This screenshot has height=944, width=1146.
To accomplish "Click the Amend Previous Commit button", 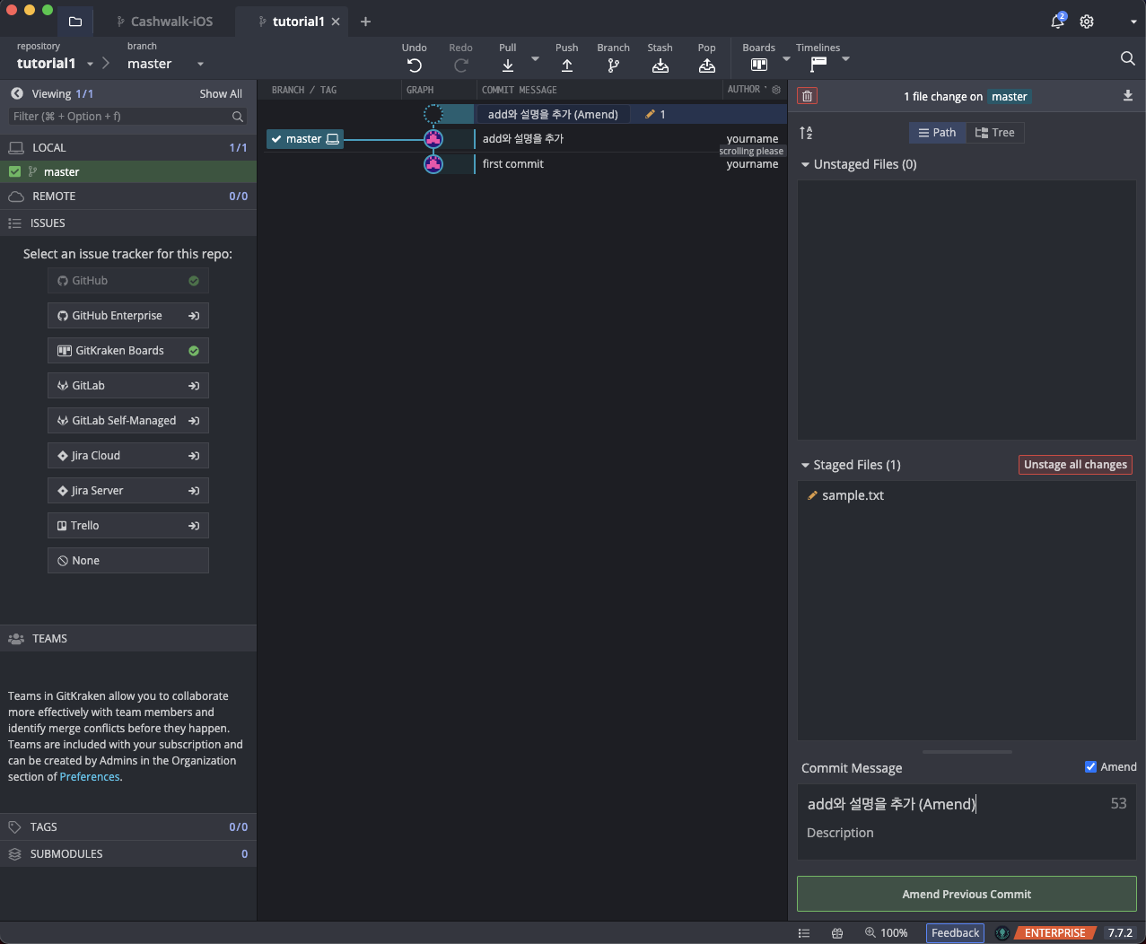I will tap(967, 894).
